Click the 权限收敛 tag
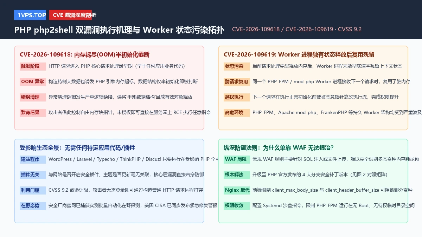422x237 pixels. pos(237,205)
